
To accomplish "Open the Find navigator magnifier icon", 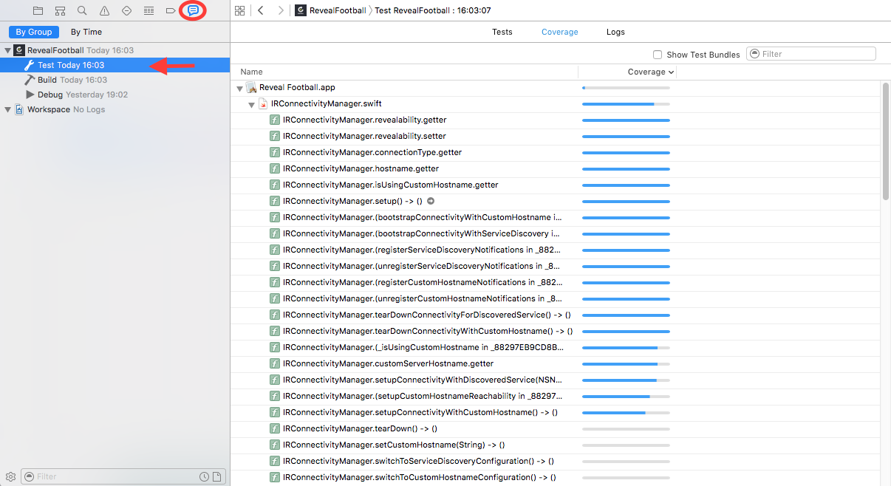I will (82, 11).
